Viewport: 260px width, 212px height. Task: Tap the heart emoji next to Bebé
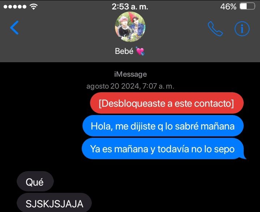[140, 51]
